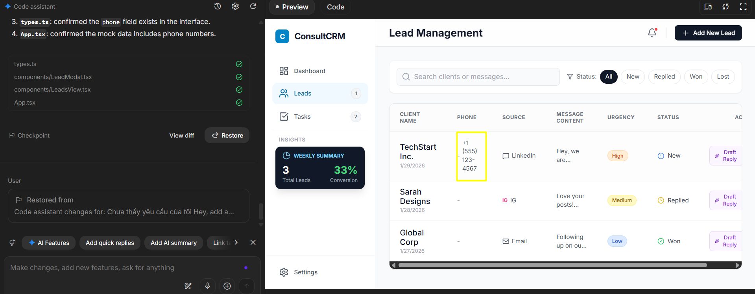
Task: Switch to the Preview tab
Action: [x=292, y=7]
